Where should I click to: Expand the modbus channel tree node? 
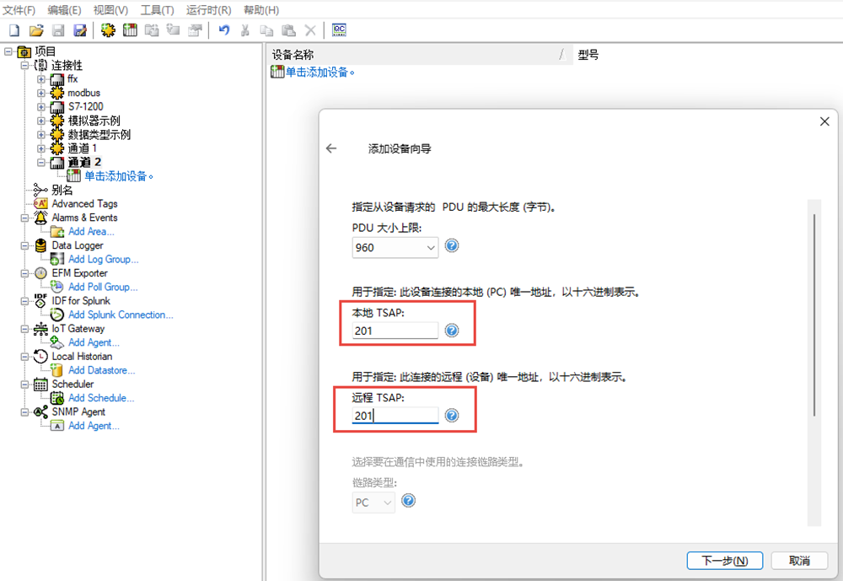(41, 93)
